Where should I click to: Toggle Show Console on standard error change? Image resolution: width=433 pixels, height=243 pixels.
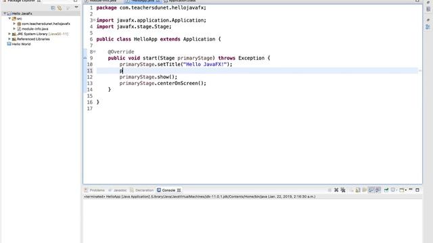click(378, 190)
